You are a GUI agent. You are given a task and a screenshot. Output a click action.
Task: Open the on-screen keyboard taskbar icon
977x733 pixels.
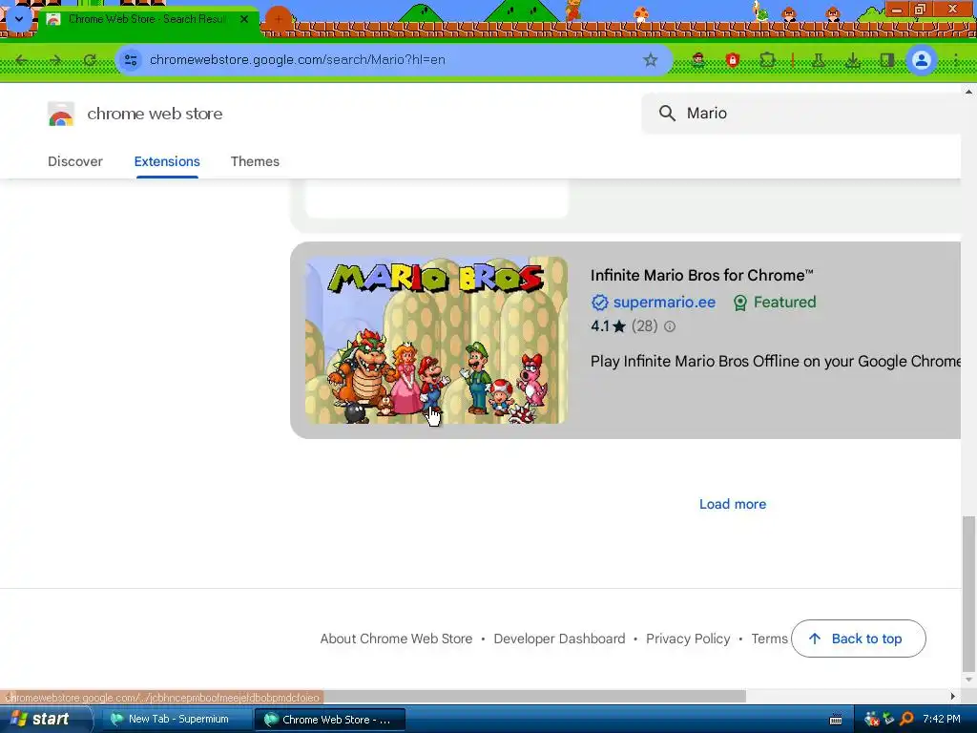(836, 720)
